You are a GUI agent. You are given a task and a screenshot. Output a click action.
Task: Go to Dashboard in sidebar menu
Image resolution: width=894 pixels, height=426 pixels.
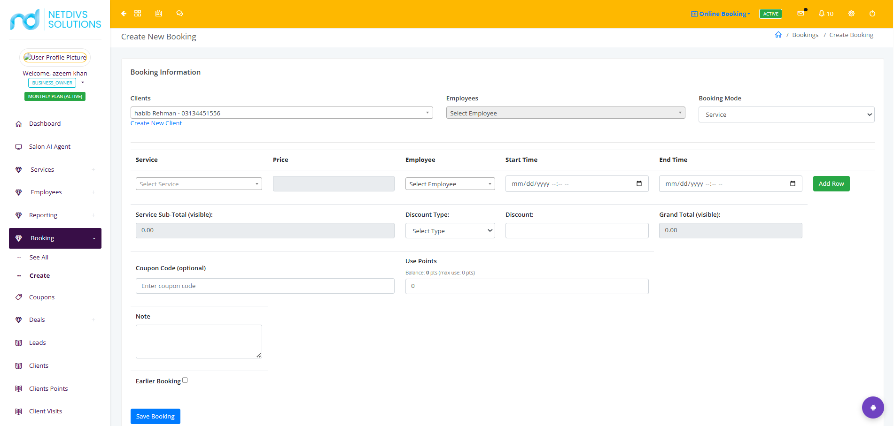[45, 124]
